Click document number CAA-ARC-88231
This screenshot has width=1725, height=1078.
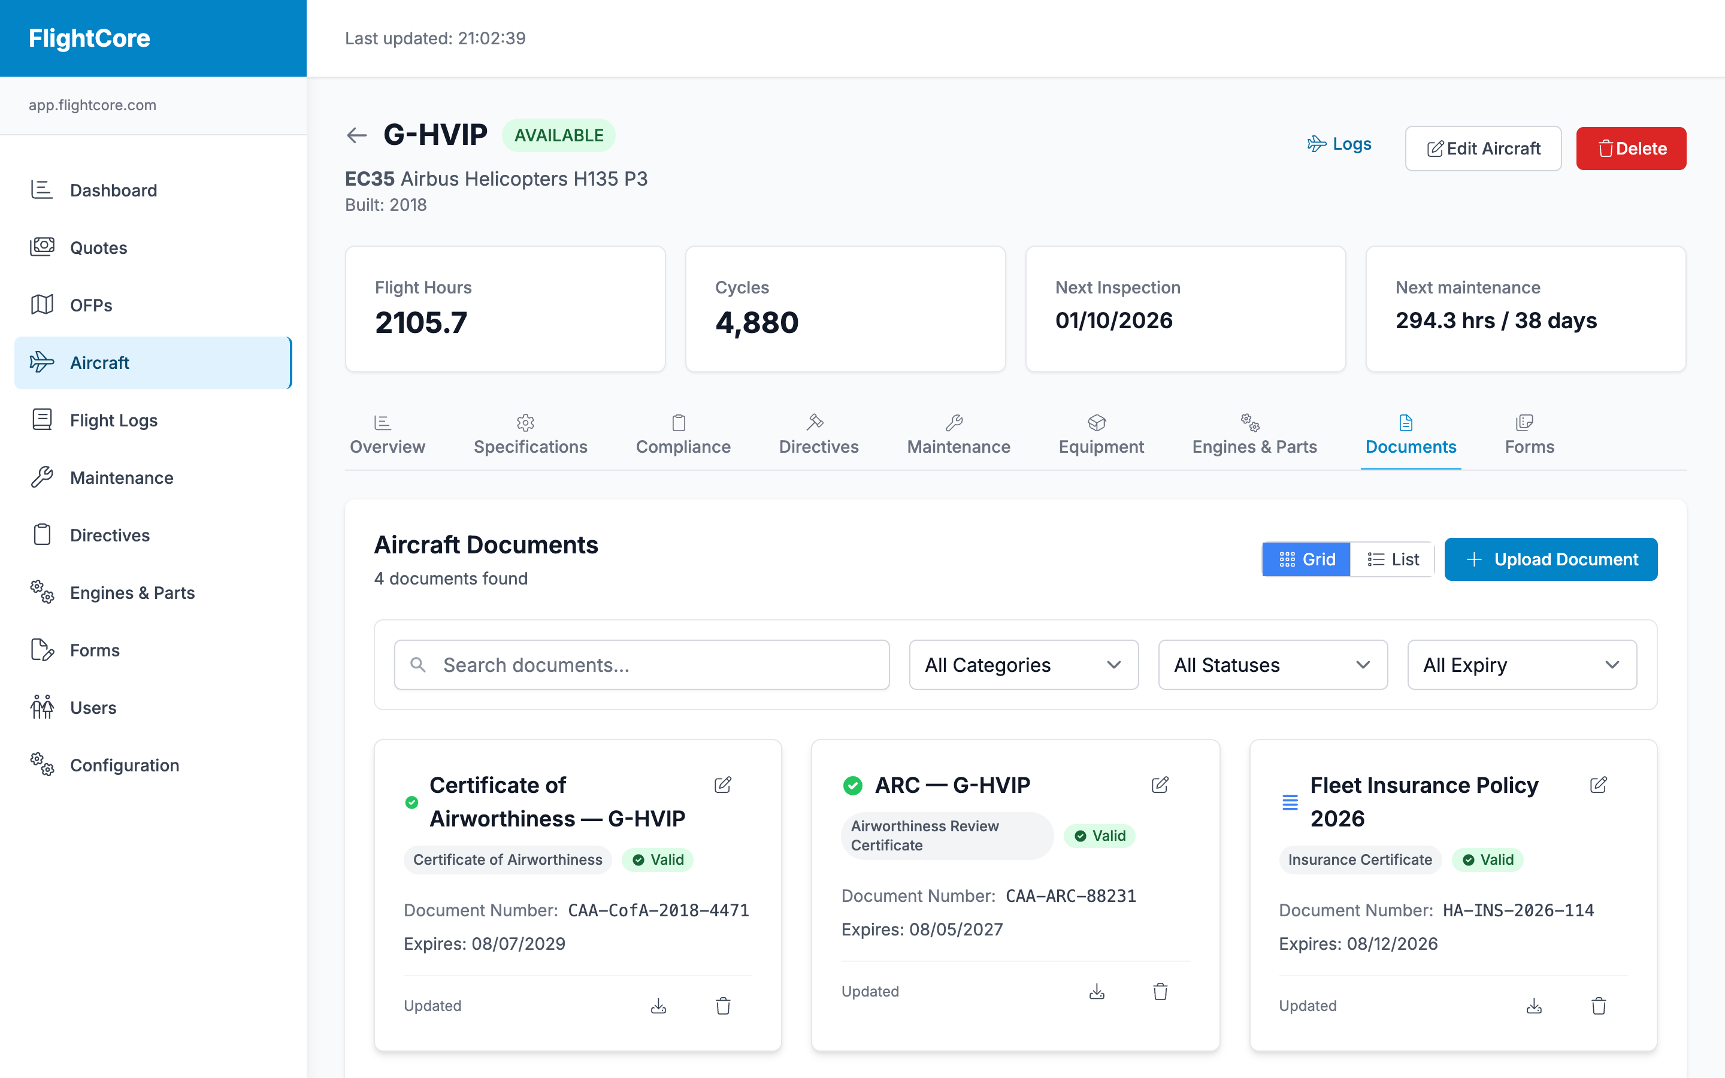click(1071, 896)
